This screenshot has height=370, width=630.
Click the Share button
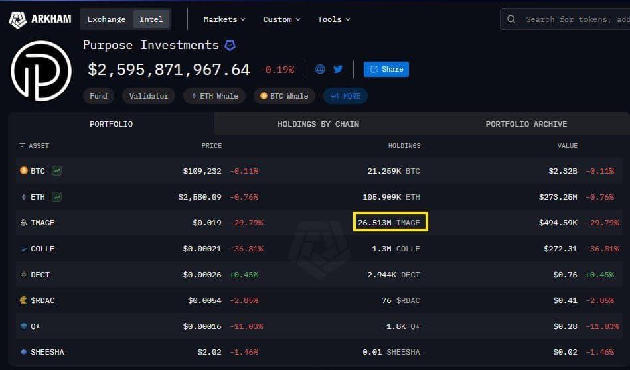(x=386, y=69)
